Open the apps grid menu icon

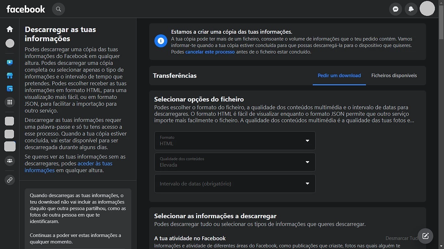[10, 102]
